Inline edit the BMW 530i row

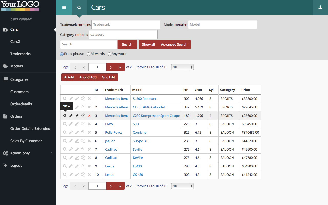point(77,124)
